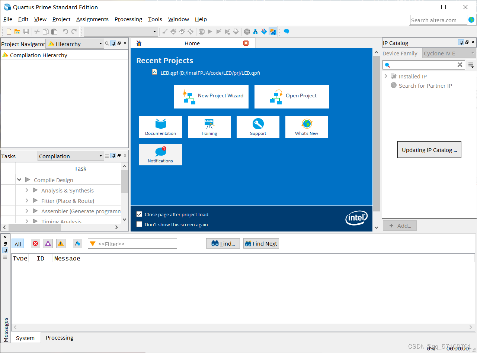
Task: Open the Compilation dropdown in Tasks
Action: click(71, 156)
